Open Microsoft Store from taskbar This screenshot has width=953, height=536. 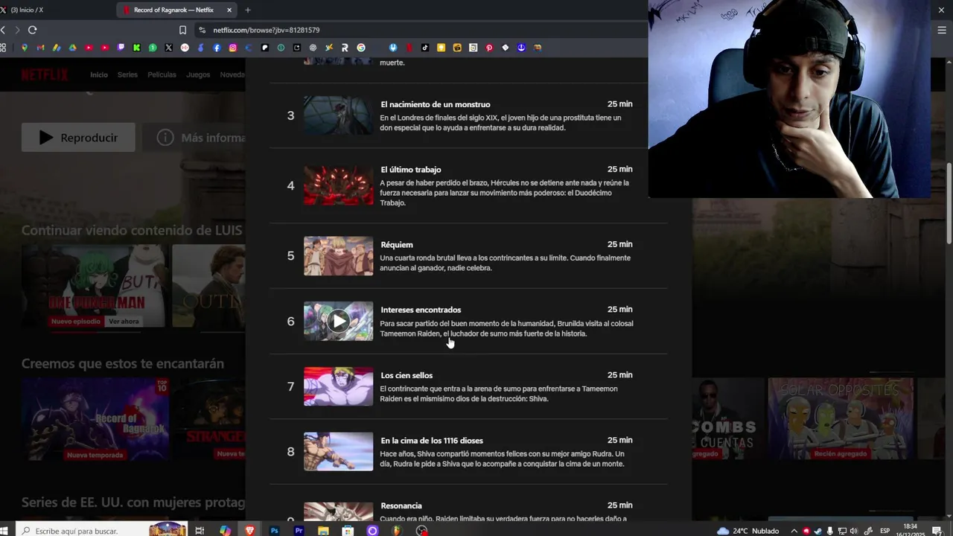[348, 531]
